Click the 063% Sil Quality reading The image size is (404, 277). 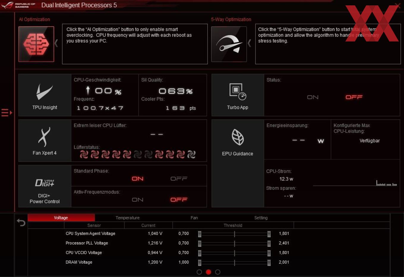point(176,91)
